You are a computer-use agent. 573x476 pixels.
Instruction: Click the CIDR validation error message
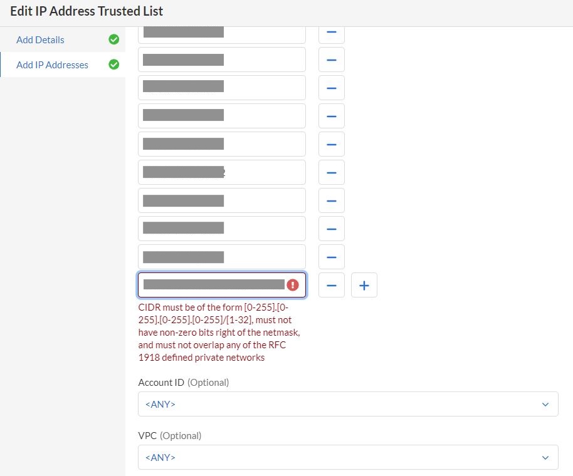click(219, 332)
